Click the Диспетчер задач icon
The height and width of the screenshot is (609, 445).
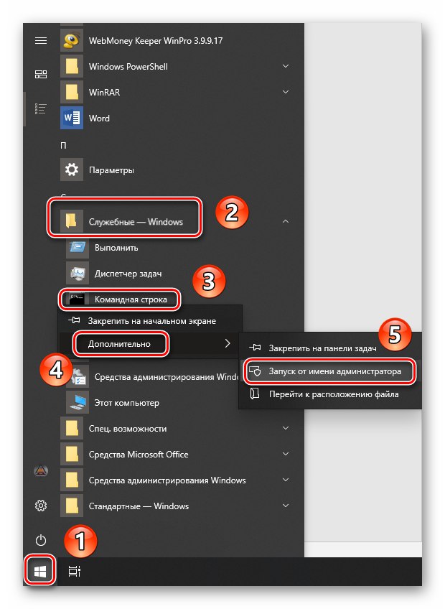click(78, 274)
